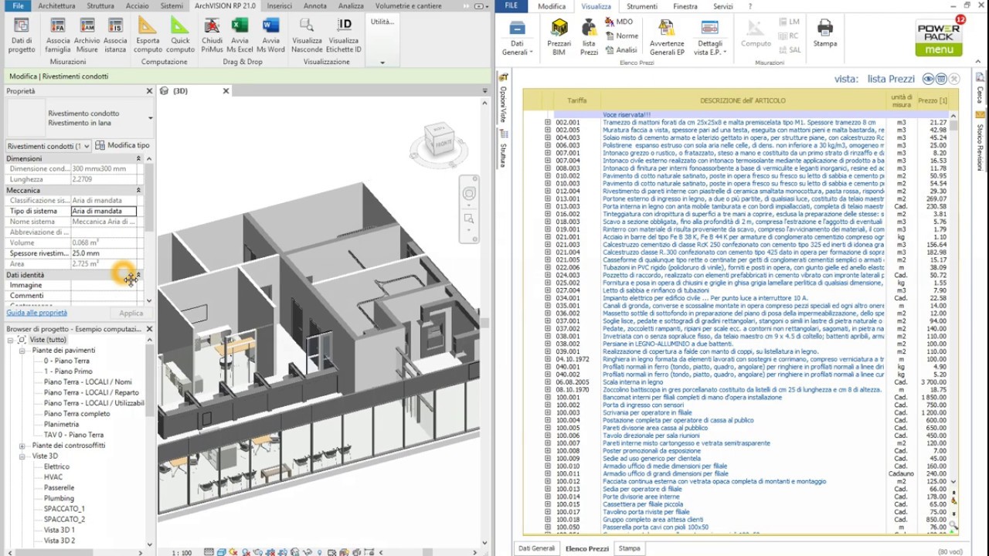Open the Utilità dropdown panel
Image resolution: width=989 pixels, height=556 pixels.
(x=382, y=40)
